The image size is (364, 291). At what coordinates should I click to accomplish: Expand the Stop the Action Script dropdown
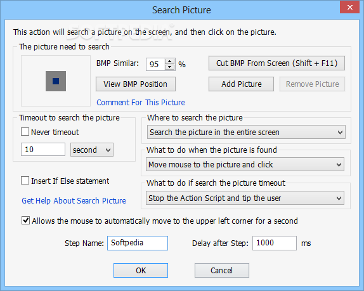click(245, 198)
